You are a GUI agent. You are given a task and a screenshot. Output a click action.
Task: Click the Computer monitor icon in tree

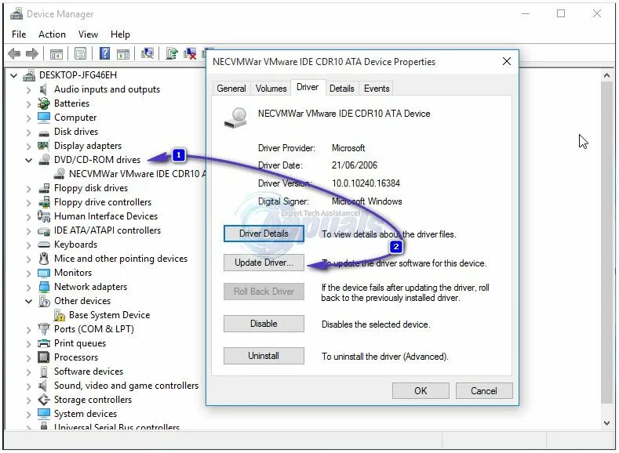tap(44, 118)
